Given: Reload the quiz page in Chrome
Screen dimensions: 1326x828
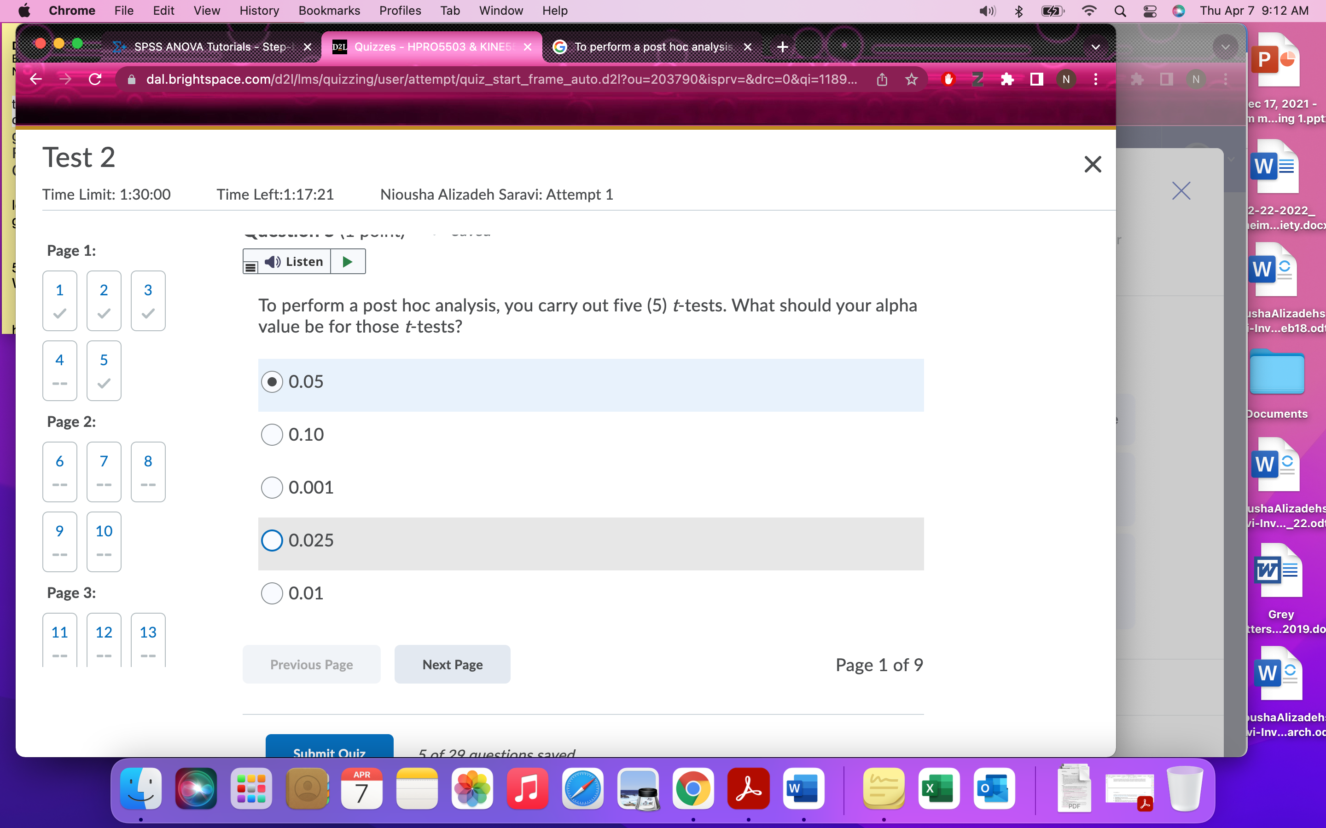Looking at the screenshot, I should point(95,80).
